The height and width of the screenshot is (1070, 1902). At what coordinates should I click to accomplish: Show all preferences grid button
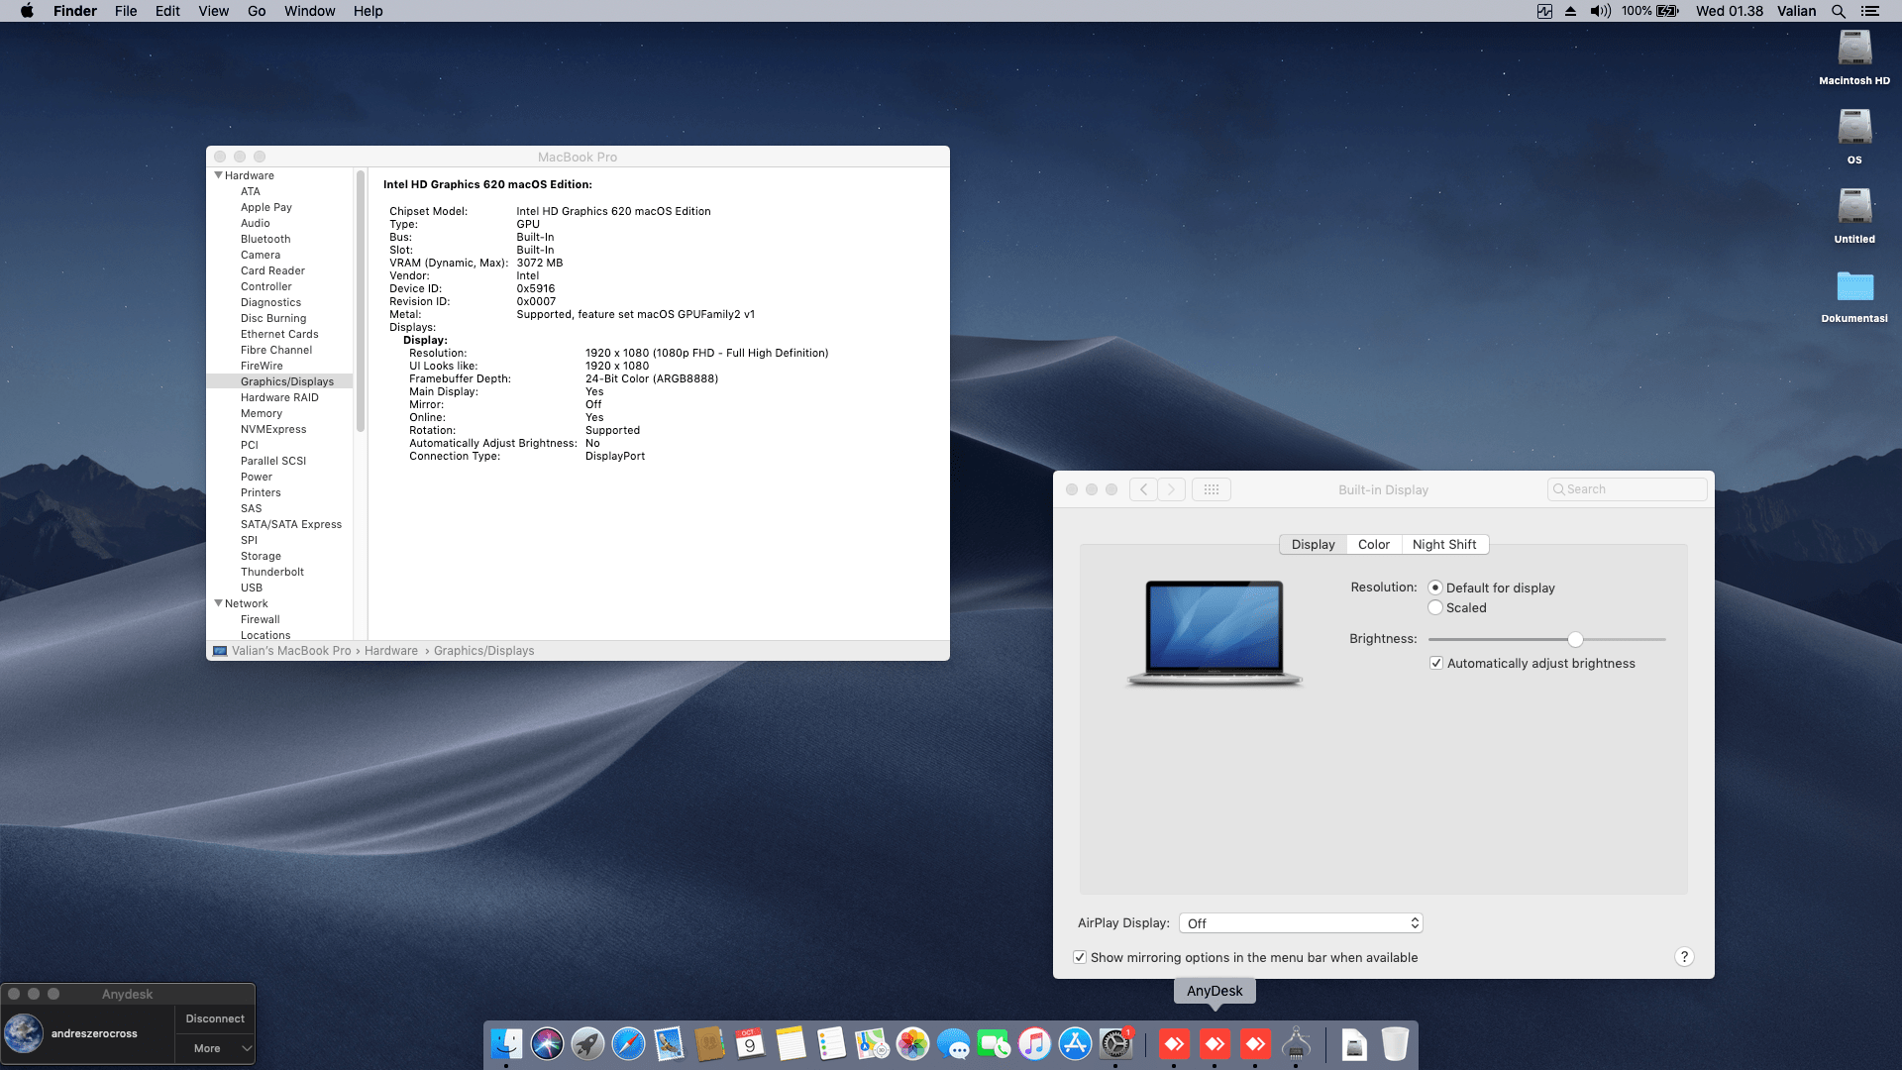pyautogui.click(x=1212, y=489)
